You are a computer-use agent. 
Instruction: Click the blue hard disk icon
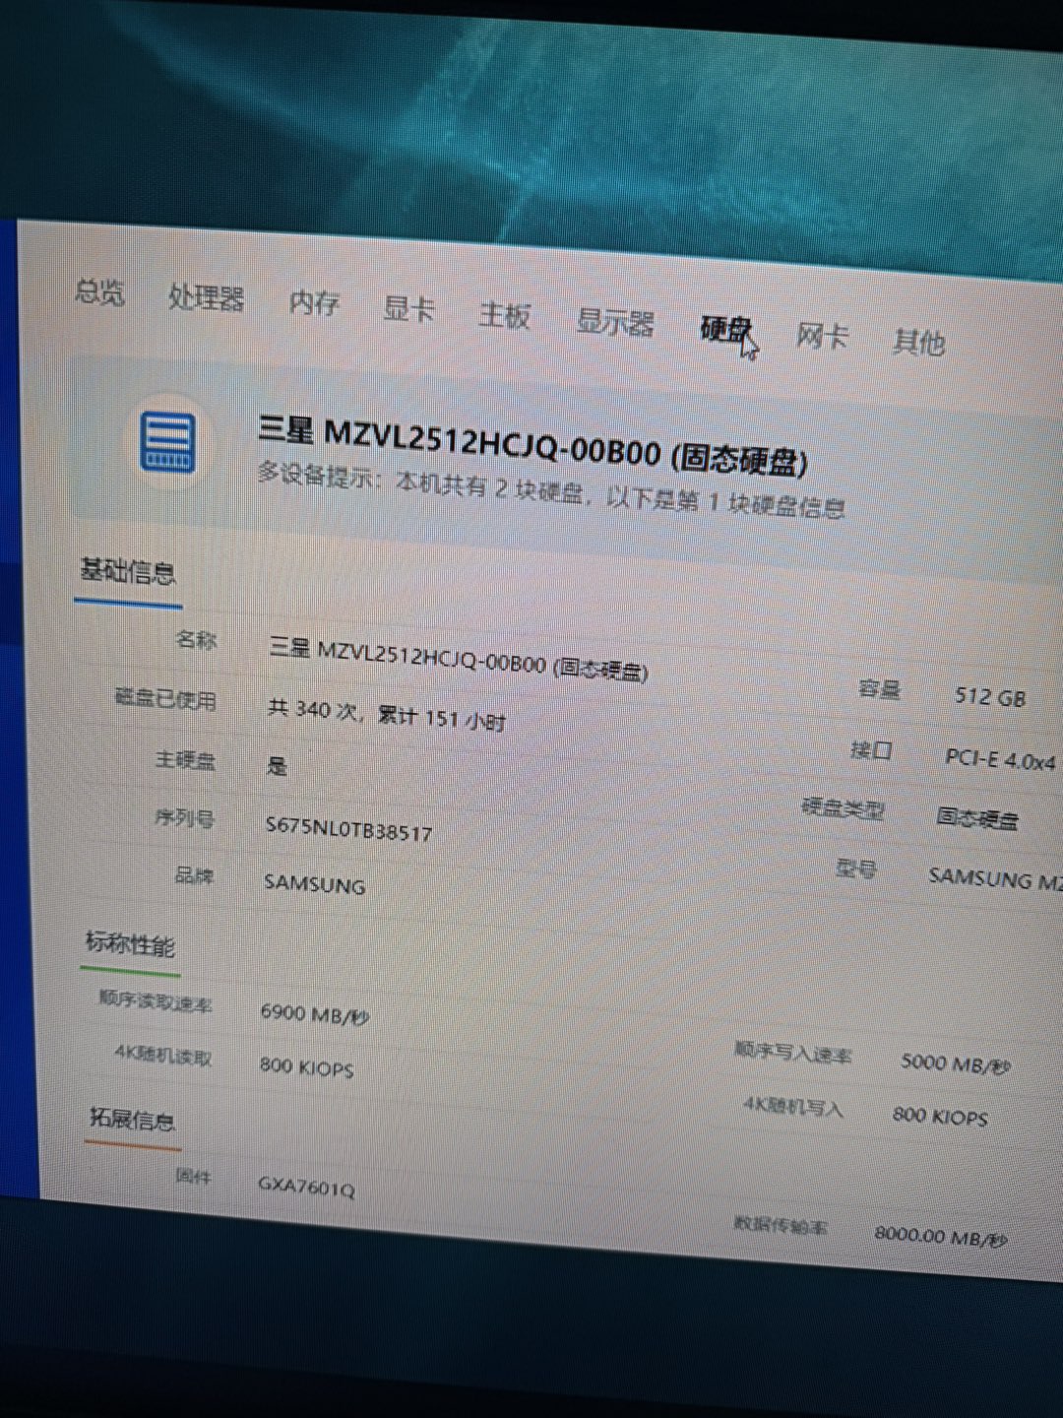click(167, 442)
